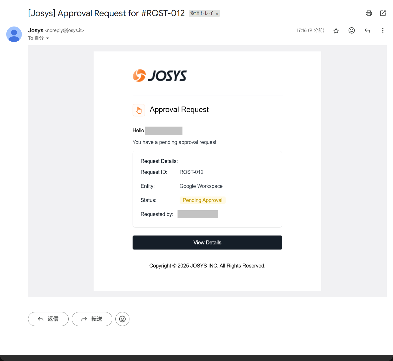Screen dimensions: 393x361
Task: Add emoji reaction from the email header
Action: coord(351,31)
